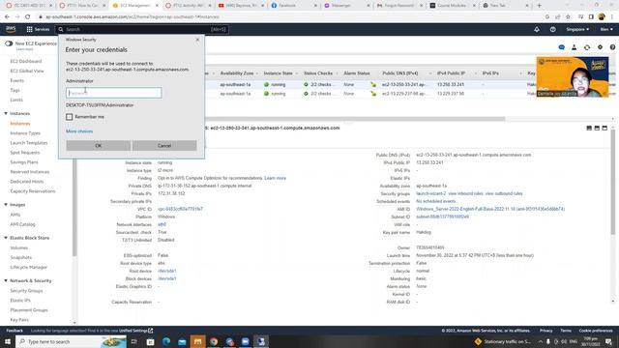Screen dimensions: 619x348
Task: Click More choices link
Action: click(x=79, y=131)
